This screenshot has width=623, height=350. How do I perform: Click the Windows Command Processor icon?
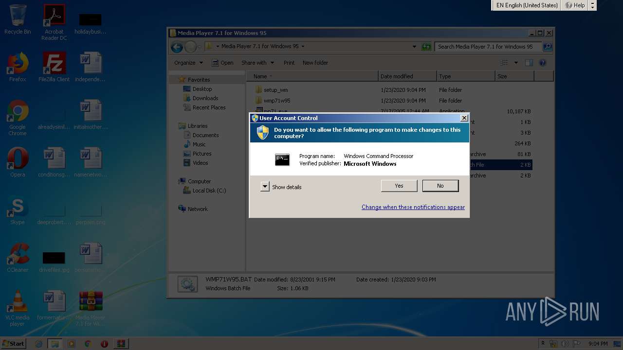pyautogui.click(x=282, y=159)
